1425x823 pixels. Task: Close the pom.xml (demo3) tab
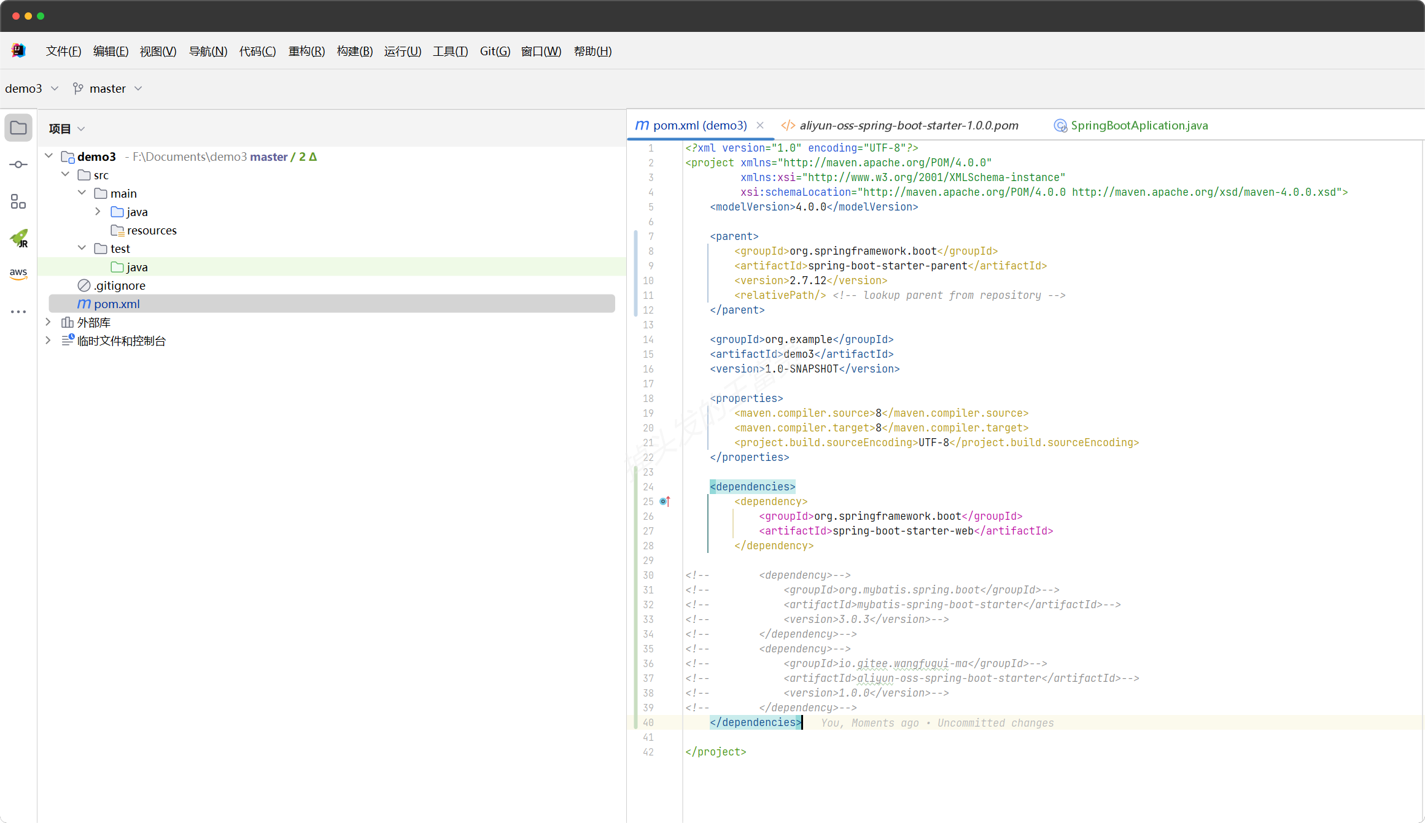click(x=760, y=125)
